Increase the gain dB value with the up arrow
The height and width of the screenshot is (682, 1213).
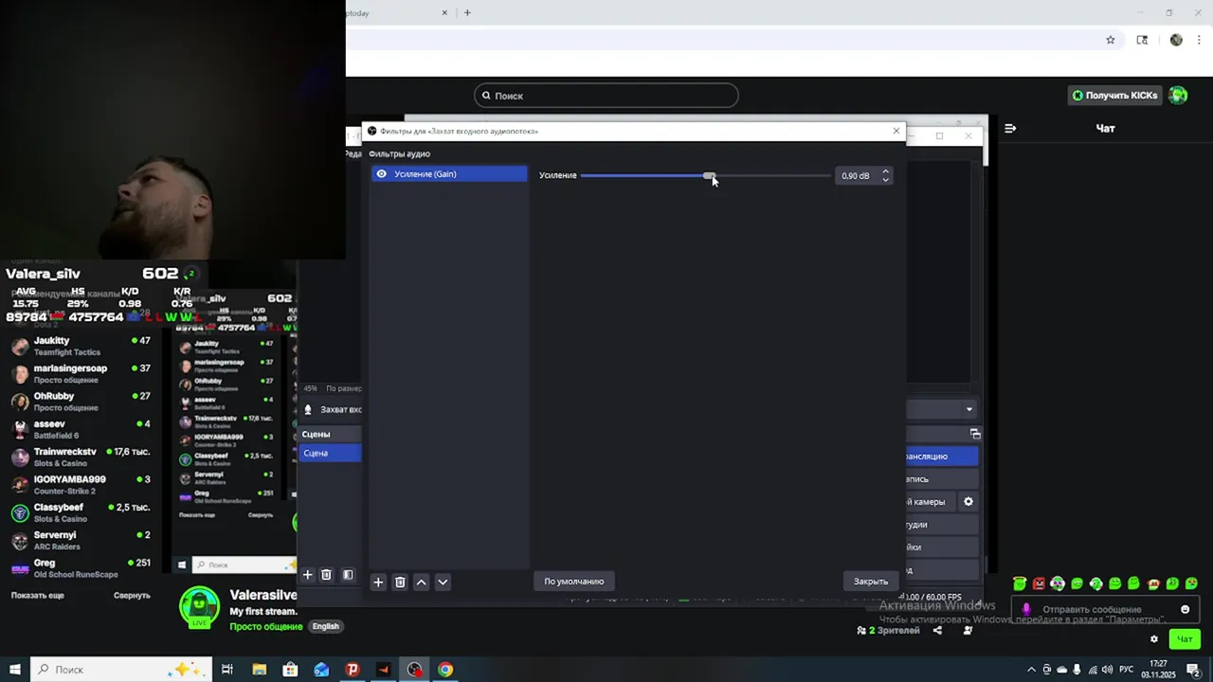(885, 171)
